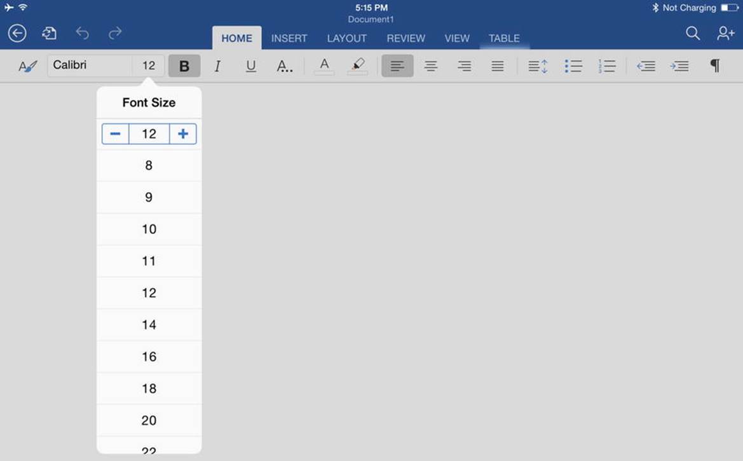Share document with add-person icon

[x=725, y=32]
